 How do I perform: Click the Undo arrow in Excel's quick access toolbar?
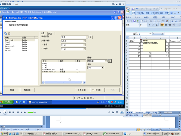(137, 9)
